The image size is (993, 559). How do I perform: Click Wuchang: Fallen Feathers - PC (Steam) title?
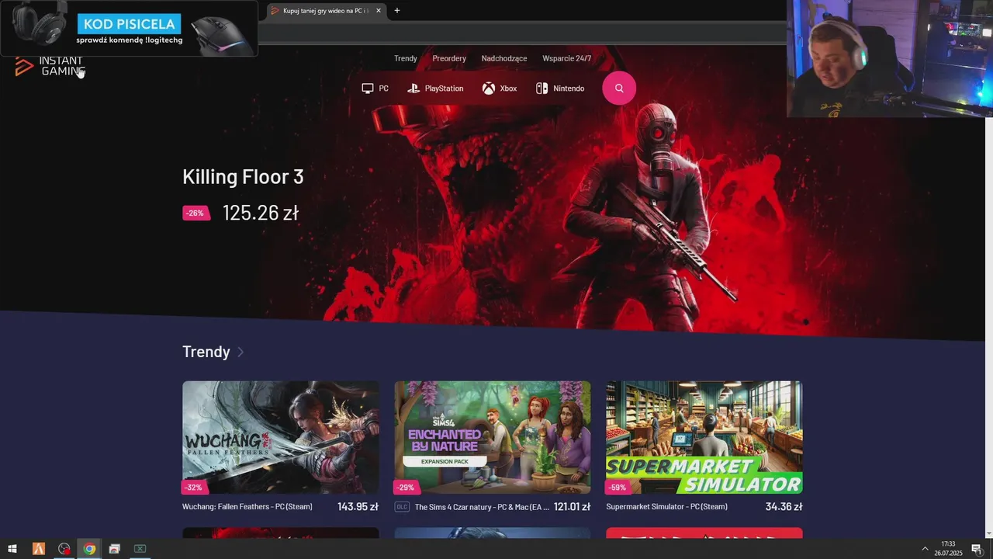247,507
